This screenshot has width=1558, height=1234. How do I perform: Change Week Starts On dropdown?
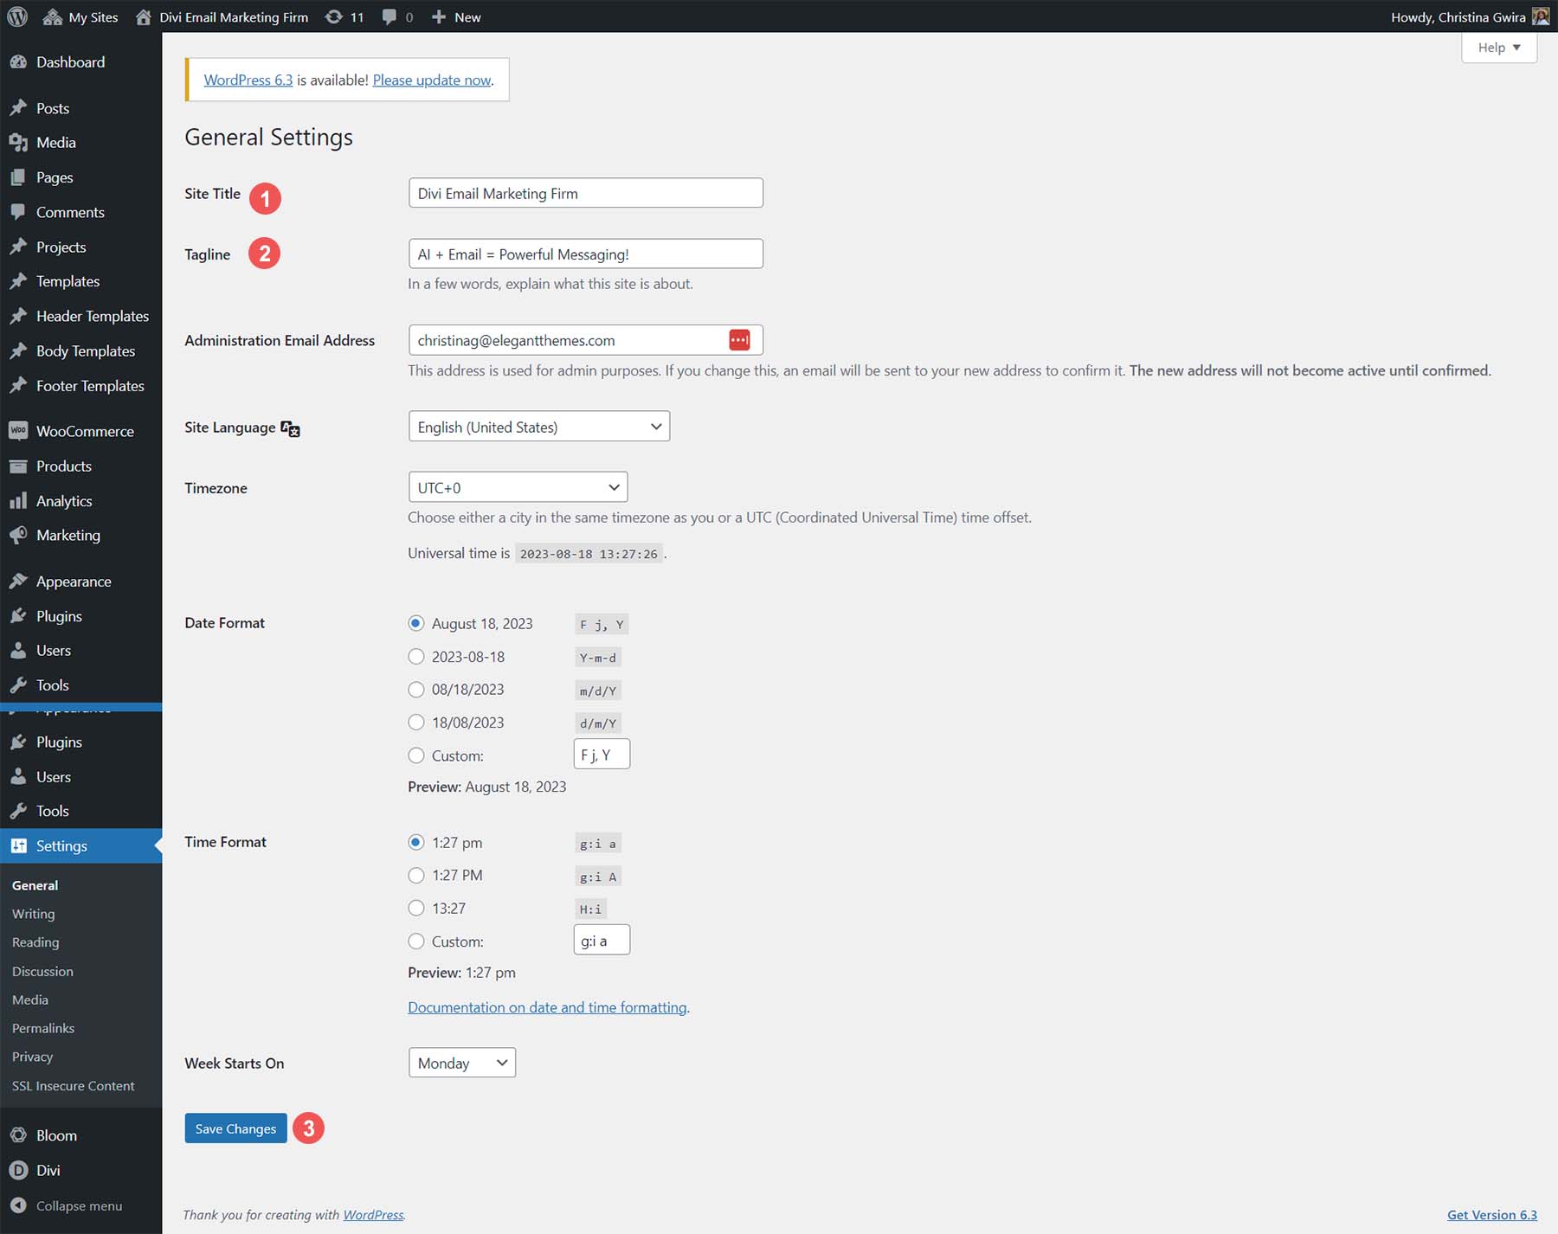[x=461, y=1063]
